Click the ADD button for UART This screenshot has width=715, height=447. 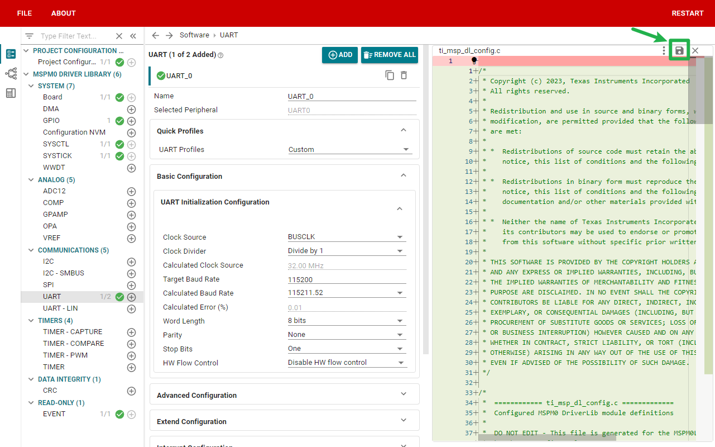click(340, 55)
